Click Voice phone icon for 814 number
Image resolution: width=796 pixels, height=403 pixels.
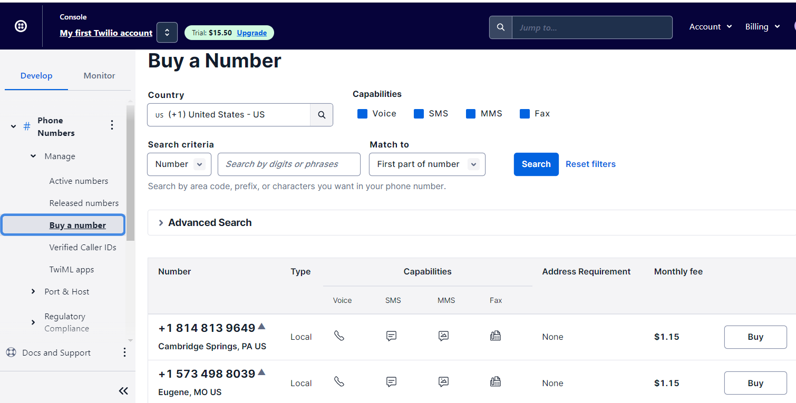(x=339, y=336)
